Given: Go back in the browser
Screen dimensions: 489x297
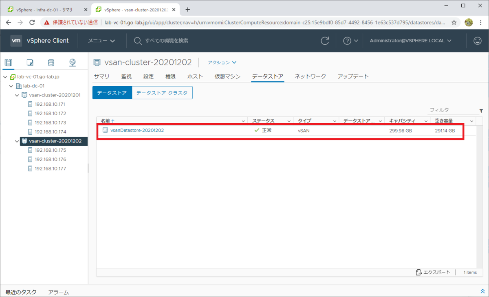Looking at the screenshot, I should [9, 23].
